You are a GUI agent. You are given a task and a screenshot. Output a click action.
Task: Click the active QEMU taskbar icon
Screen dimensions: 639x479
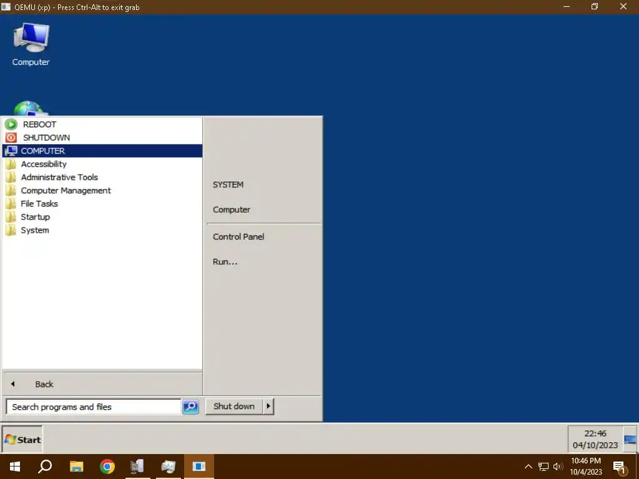point(199,467)
